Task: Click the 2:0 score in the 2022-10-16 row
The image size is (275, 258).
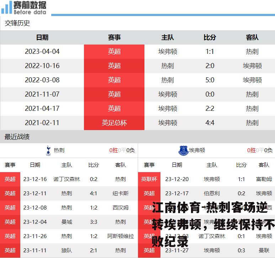Action: [x=210, y=66]
